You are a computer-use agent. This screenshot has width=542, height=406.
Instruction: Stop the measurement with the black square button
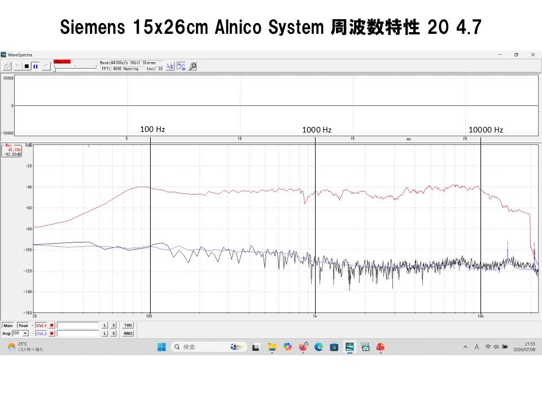click(27, 66)
